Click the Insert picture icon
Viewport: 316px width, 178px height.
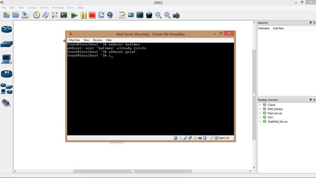pos(131,15)
